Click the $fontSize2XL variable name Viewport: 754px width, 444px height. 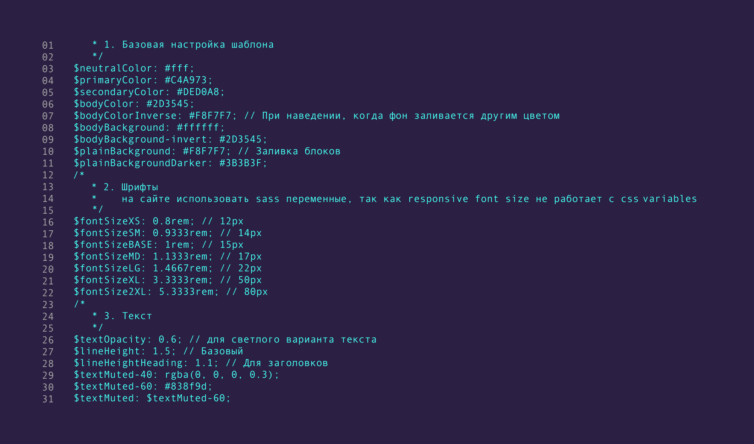(110, 292)
